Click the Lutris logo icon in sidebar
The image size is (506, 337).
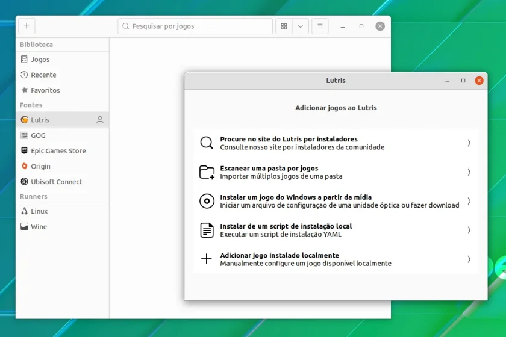(24, 120)
